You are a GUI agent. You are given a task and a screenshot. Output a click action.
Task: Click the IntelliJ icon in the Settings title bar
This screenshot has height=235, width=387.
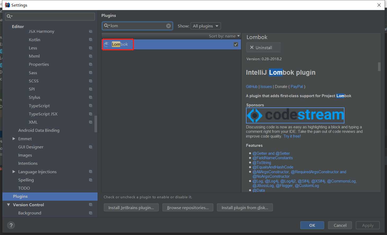pyautogui.click(x=7, y=5)
